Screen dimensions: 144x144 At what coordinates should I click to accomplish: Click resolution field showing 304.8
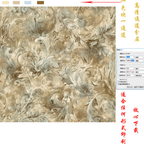130,76
